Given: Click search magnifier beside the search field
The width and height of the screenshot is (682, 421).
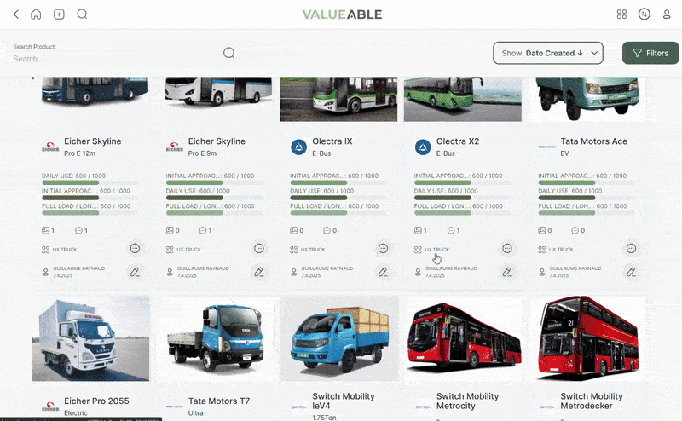Looking at the screenshot, I should point(228,53).
